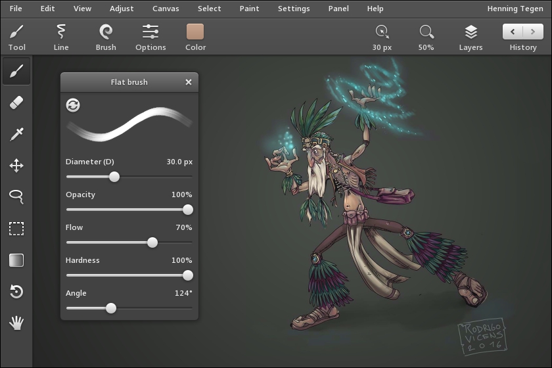Click the Opacity label
Image resolution: width=552 pixels, height=368 pixels.
(80, 195)
